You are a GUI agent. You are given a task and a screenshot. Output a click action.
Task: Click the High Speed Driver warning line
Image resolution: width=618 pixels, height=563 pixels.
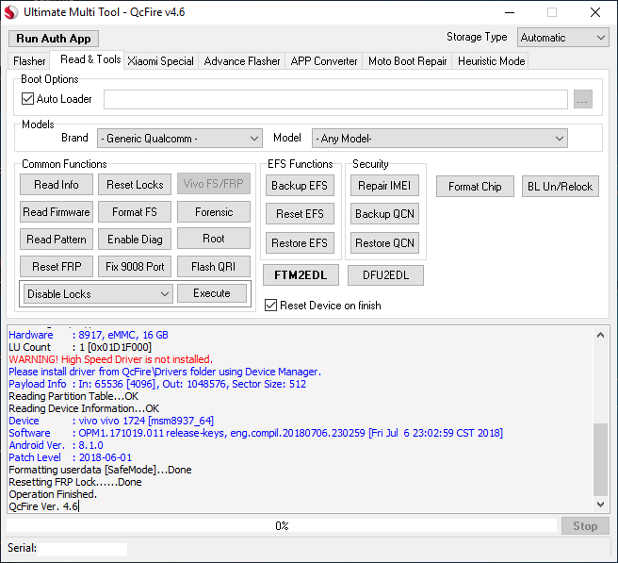tap(111, 359)
